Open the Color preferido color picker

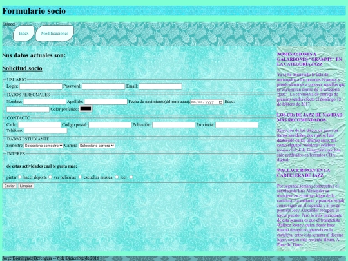click(86, 109)
